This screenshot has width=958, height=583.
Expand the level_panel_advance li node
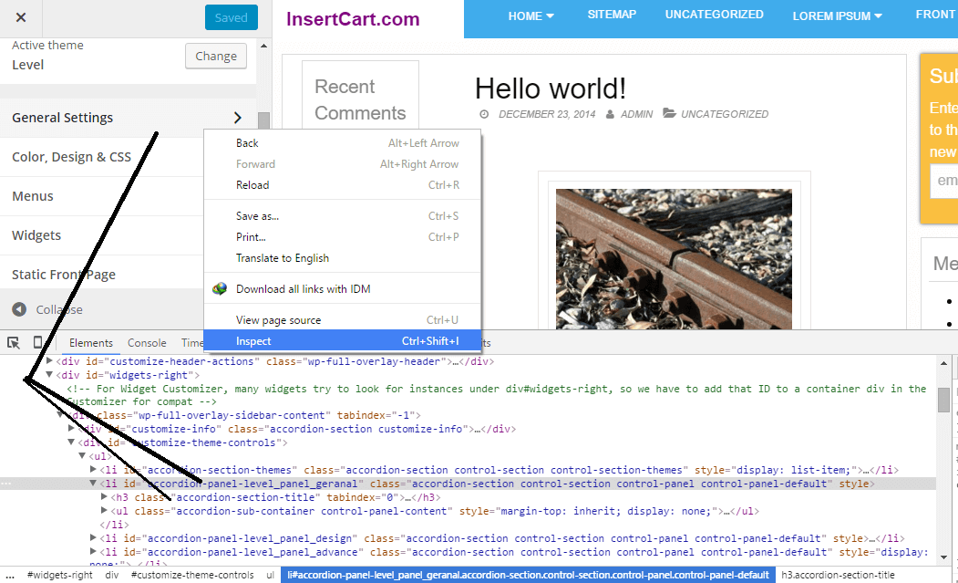coord(94,552)
